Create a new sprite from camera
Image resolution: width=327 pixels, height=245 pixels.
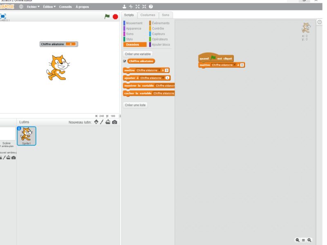(x=114, y=122)
